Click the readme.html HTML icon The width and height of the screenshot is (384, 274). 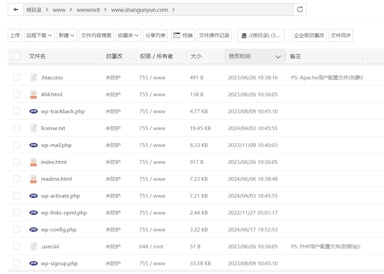tap(33, 179)
